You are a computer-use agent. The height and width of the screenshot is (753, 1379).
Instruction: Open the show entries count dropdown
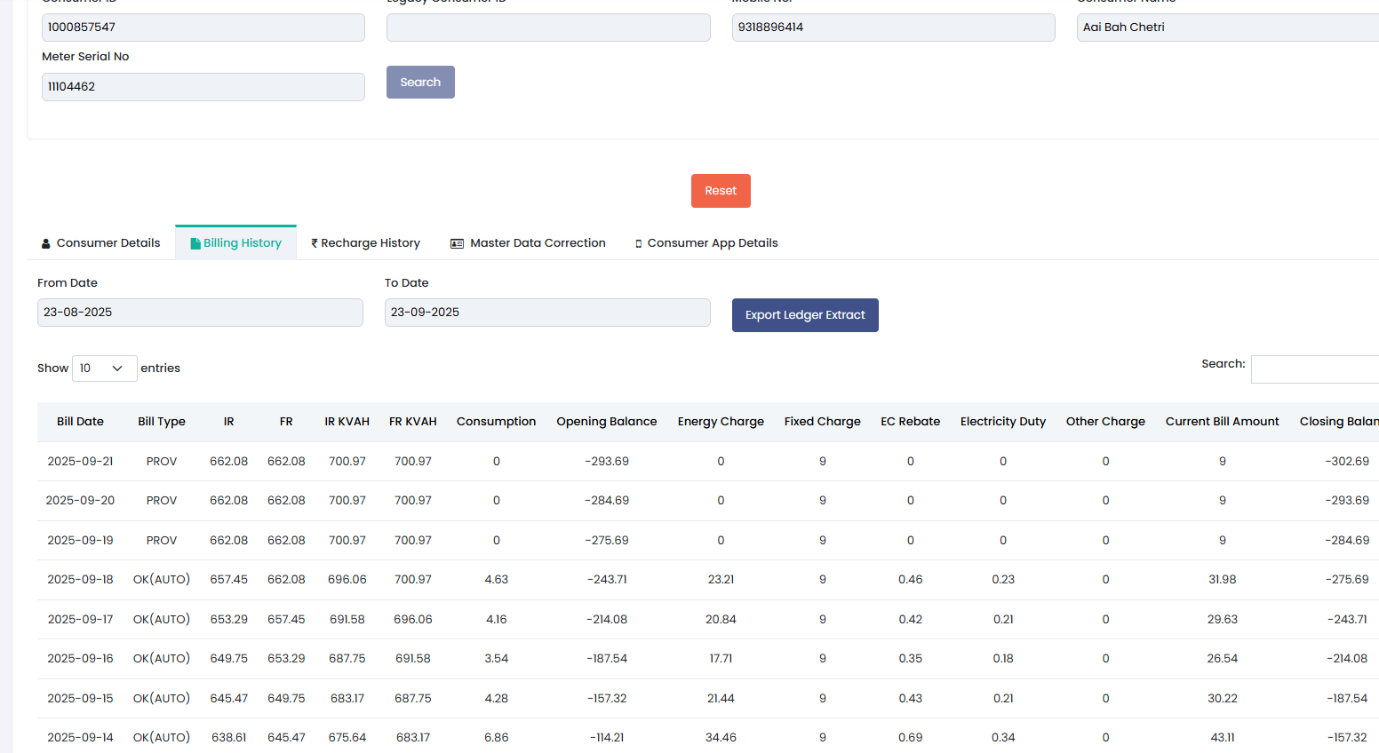[104, 369]
